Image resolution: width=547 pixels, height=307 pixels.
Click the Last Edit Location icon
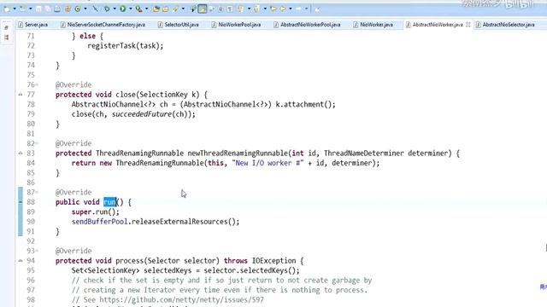pyautogui.click(x=273, y=9)
